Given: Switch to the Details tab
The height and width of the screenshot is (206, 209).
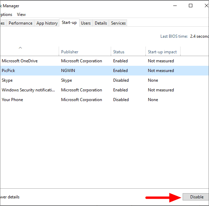Looking at the screenshot, I should tap(101, 23).
